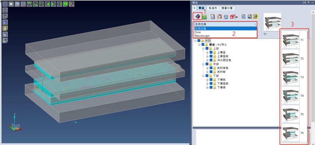Viewport: 315px width, 145px height.
Task: Switch to the 标准件 tab
Action: click(213, 8)
